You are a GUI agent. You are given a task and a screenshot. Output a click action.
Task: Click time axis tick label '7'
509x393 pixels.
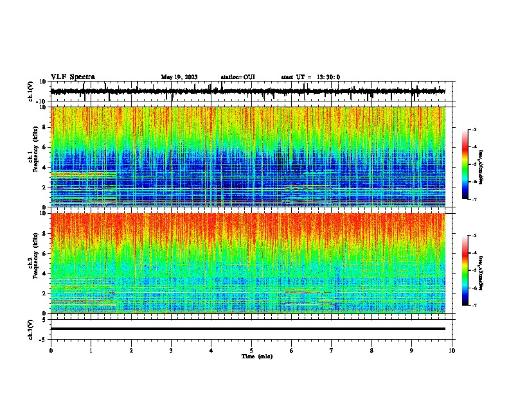tap(332, 351)
